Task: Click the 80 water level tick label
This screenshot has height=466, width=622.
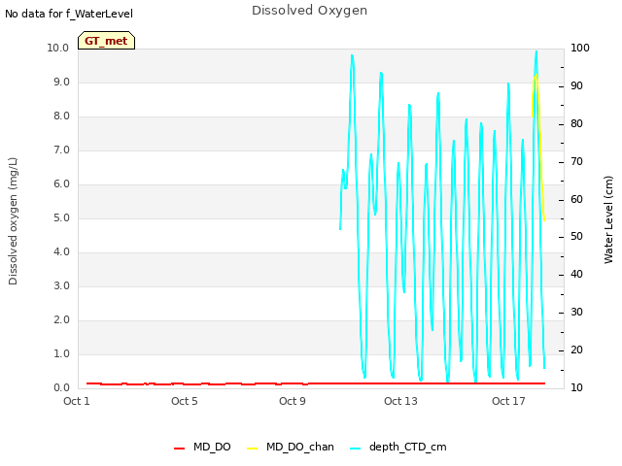Action: click(x=576, y=123)
